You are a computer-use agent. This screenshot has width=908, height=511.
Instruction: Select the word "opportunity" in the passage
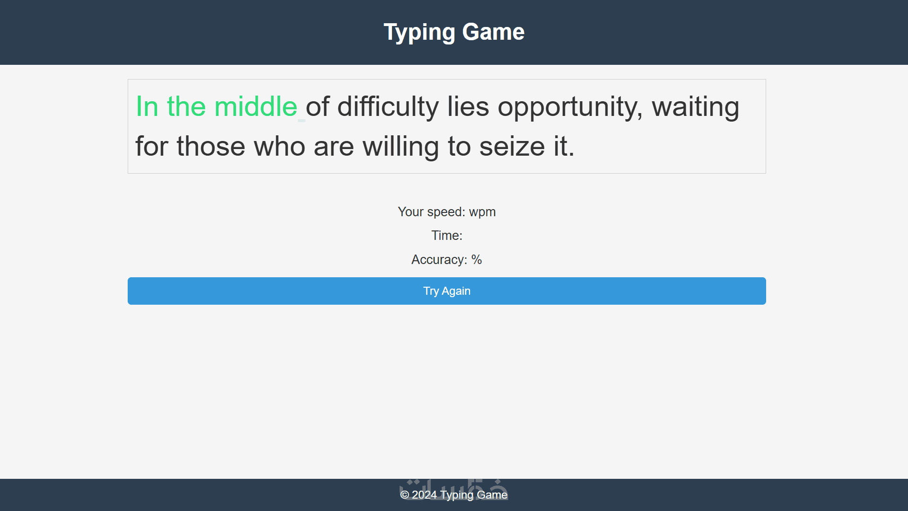pyautogui.click(x=569, y=106)
